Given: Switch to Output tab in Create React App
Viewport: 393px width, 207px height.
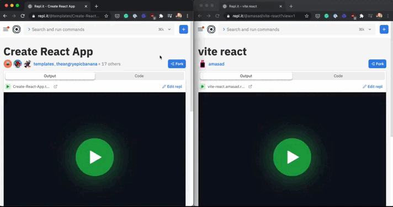Looking at the screenshot, I should [x=50, y=76].
